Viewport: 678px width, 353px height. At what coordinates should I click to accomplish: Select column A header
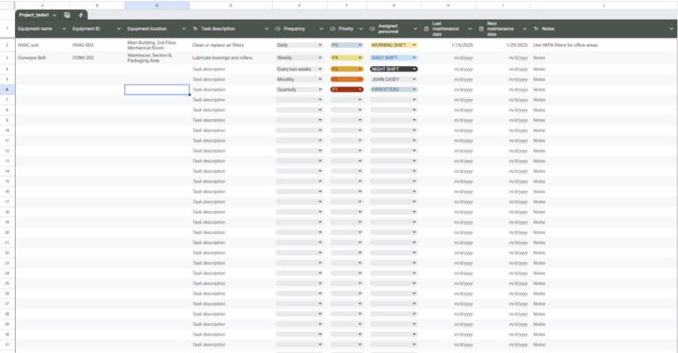pyautogui.click(x=42, y=5)
